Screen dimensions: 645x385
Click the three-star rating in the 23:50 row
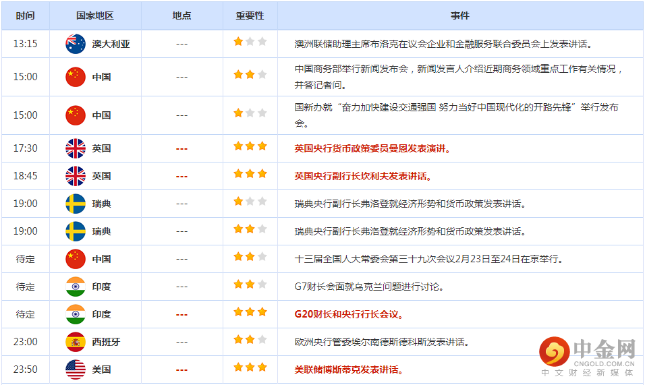(250, 368)
